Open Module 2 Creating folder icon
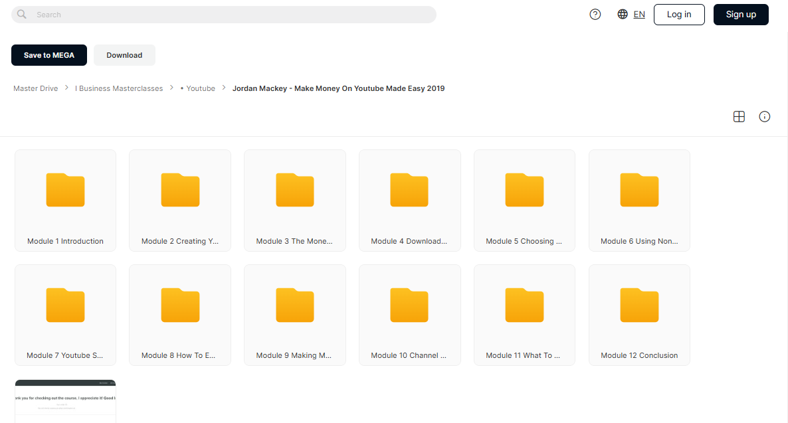This screenshot has width=788, height=423. [x=180, y=190]
